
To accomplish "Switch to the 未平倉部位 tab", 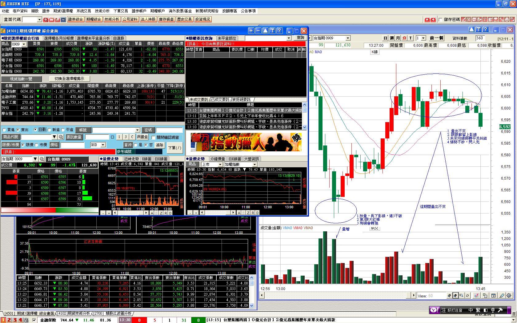I will (227, 38).
